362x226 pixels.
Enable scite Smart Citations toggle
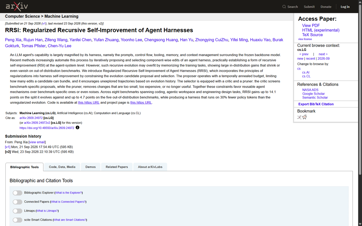pos(17,220)
